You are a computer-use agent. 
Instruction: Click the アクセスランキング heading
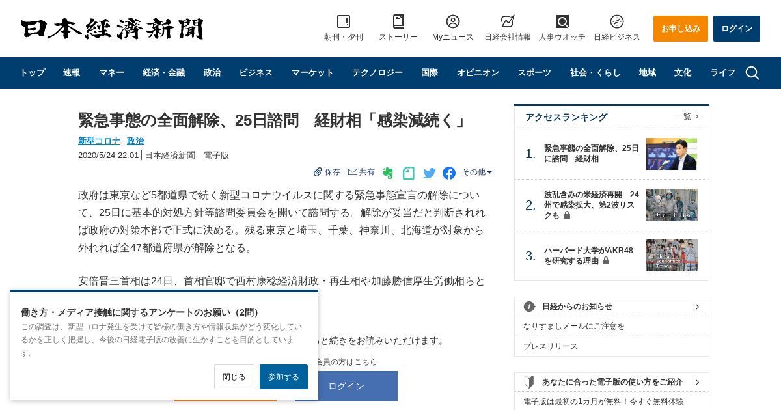pyautogui.click(x=566, y=117)
